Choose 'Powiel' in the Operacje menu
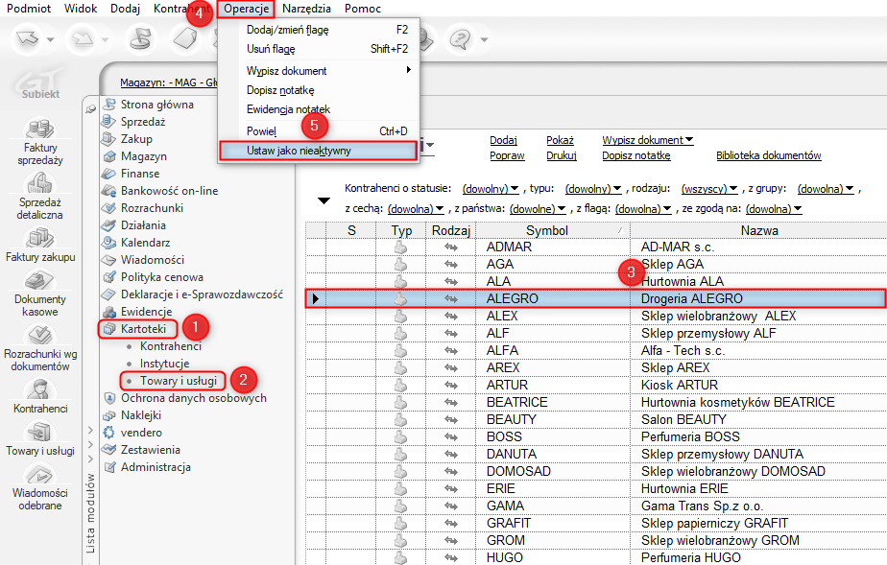The height and width of the screenshot is (565, 887). click(319, 131)
